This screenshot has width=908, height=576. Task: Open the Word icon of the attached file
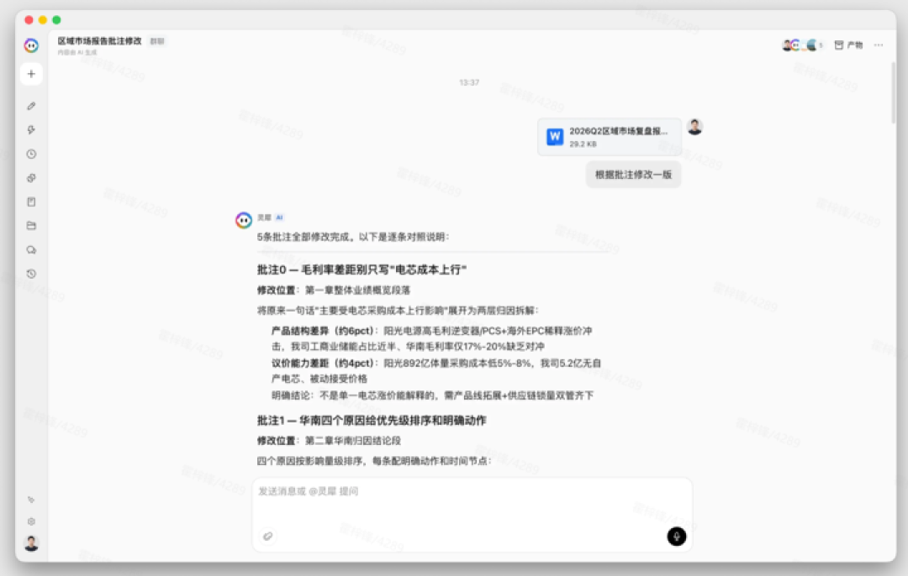click(555, 137)
